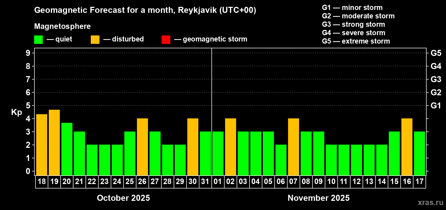
Task: Click the 'disturbed' legend label
Action: tap(128, 39)
